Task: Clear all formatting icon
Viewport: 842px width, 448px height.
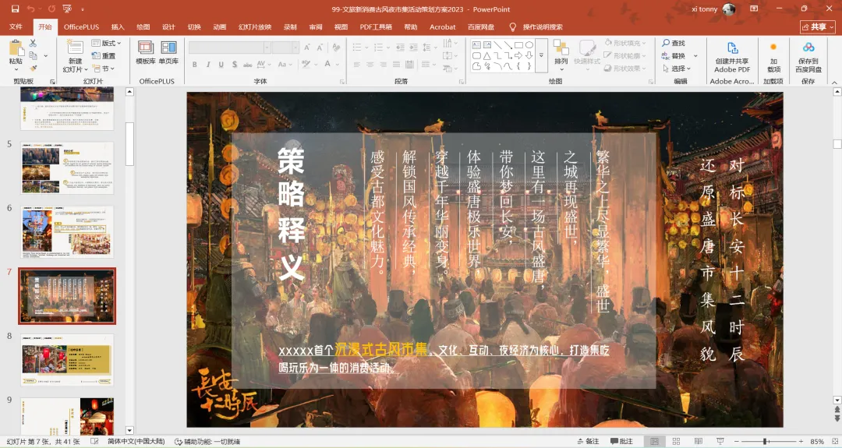Action: pos(336,48)
